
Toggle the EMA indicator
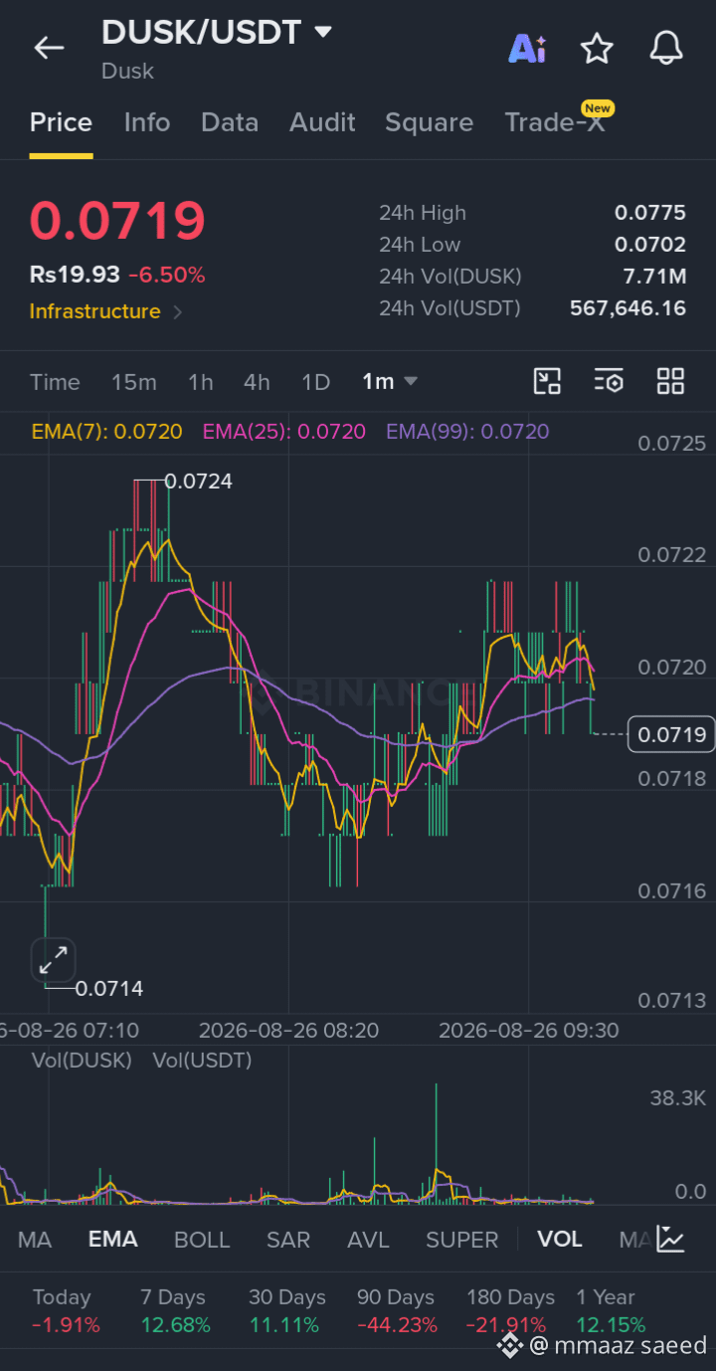coord(113,1240)
